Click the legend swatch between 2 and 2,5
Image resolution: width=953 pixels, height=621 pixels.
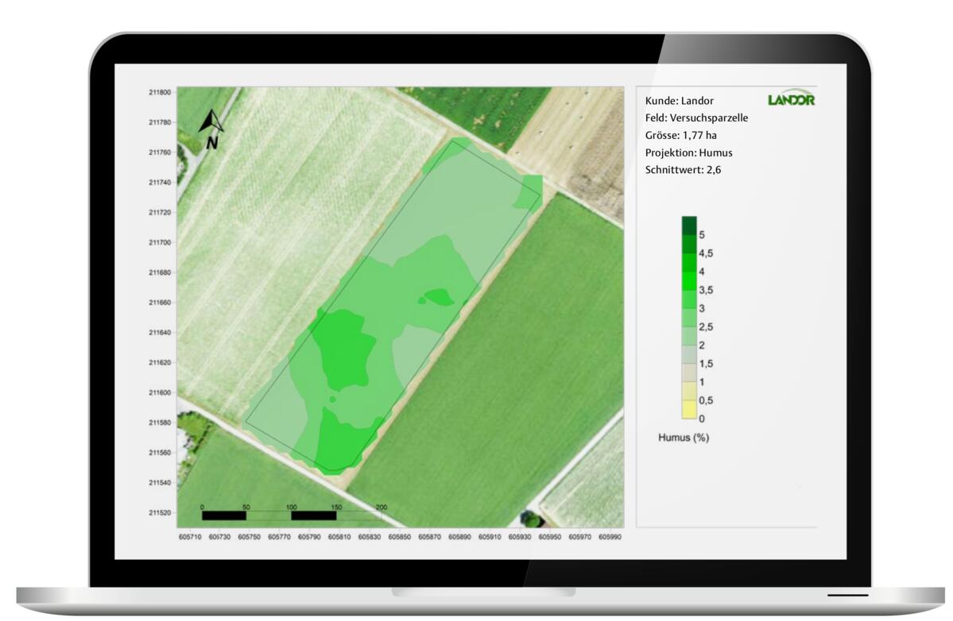tap(689, 336)
